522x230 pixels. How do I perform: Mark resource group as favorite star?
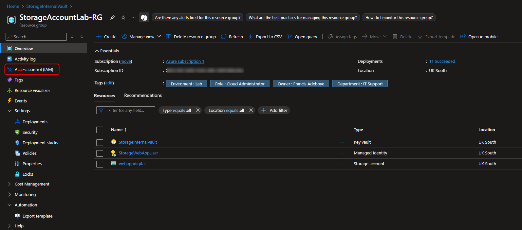[x=123, y=17]
